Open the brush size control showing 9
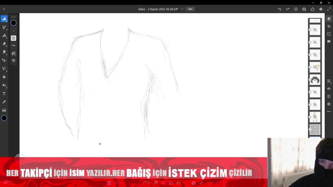The width and height of the screenshot is (333, 187). coord(14,31)
